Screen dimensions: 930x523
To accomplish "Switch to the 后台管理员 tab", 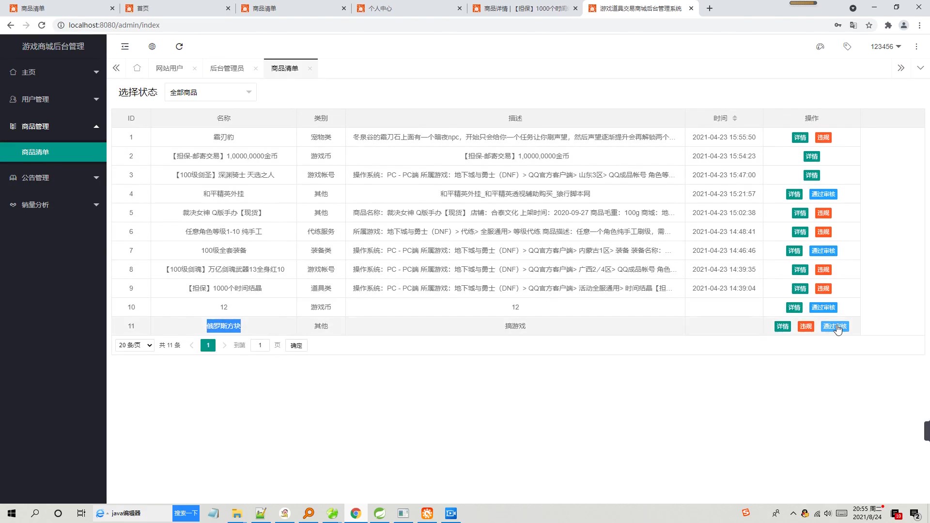I will pos(227,68).
